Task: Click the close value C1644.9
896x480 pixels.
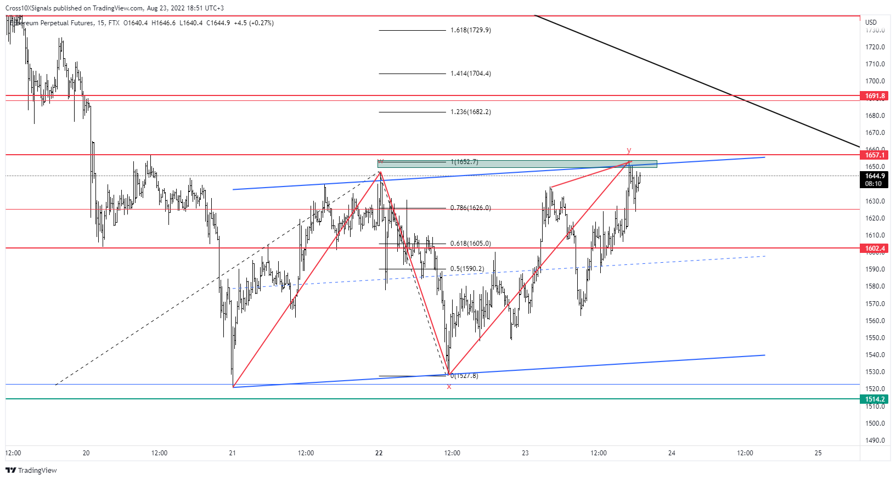Action: click(218, 23)
